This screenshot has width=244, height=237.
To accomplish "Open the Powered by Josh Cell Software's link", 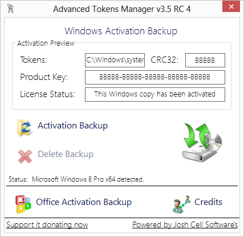I will tap(185, 225).
